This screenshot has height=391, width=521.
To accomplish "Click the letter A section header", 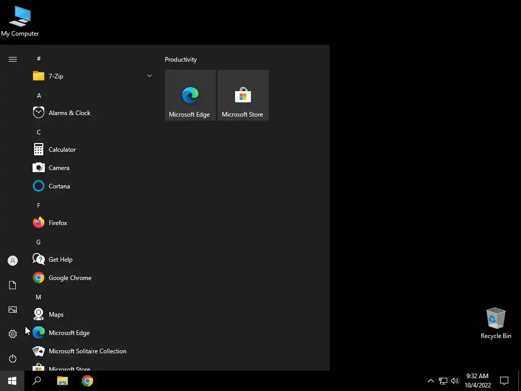I will coord(39,95).
